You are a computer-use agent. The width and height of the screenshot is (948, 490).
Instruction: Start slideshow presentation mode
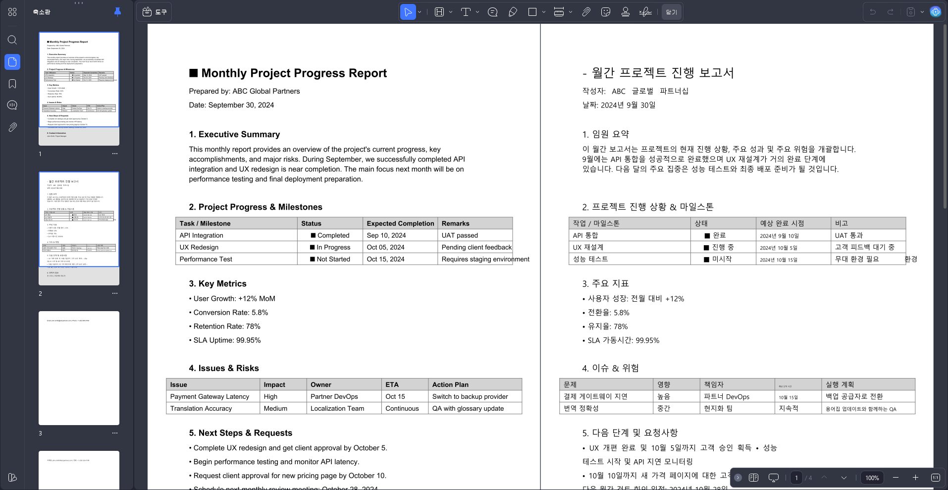pyautogui.click(x=774, y=478)
